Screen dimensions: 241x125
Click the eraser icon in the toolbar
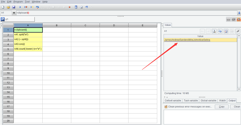coord(81,7)
